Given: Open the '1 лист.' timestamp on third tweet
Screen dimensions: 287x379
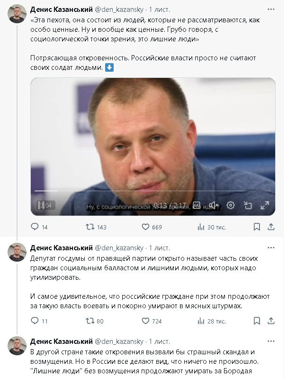Looking at the screenshot, I should pyautogui.click(x=160, y=341).
